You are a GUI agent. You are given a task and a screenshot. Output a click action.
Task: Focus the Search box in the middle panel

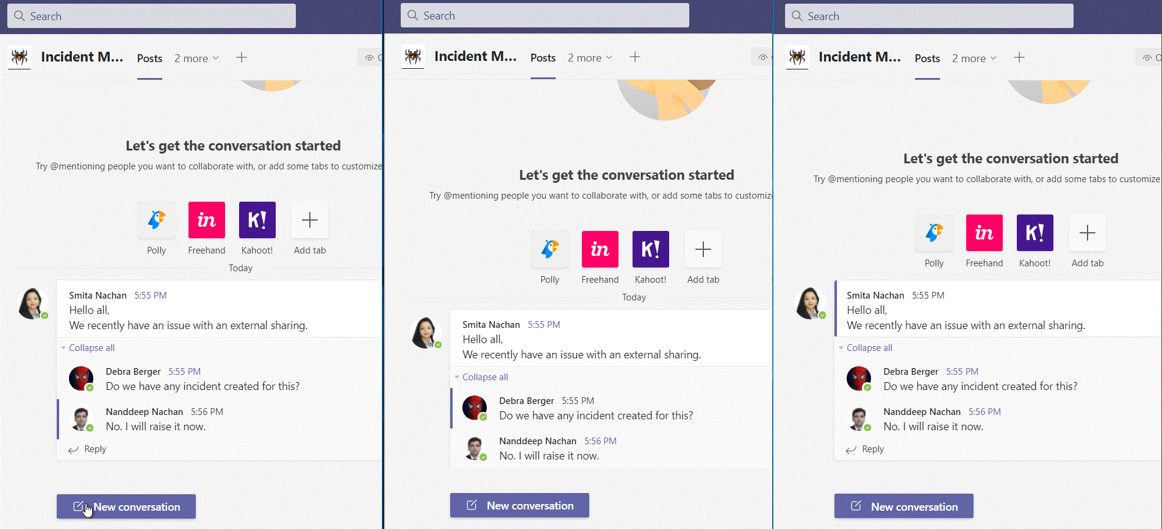pos(545,16)
